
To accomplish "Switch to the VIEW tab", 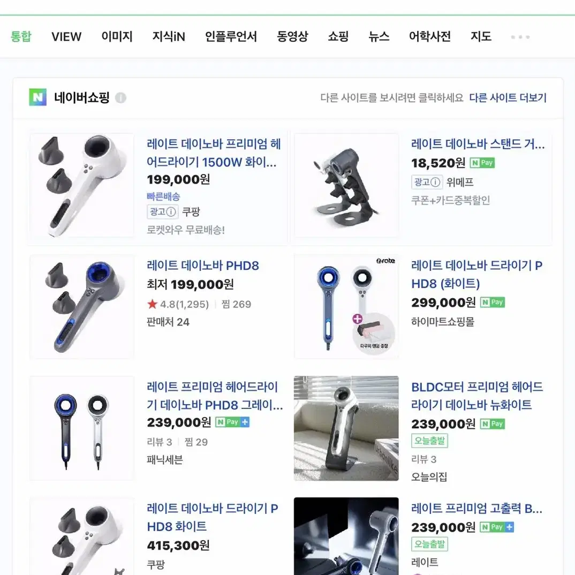I will click(66, 36).
